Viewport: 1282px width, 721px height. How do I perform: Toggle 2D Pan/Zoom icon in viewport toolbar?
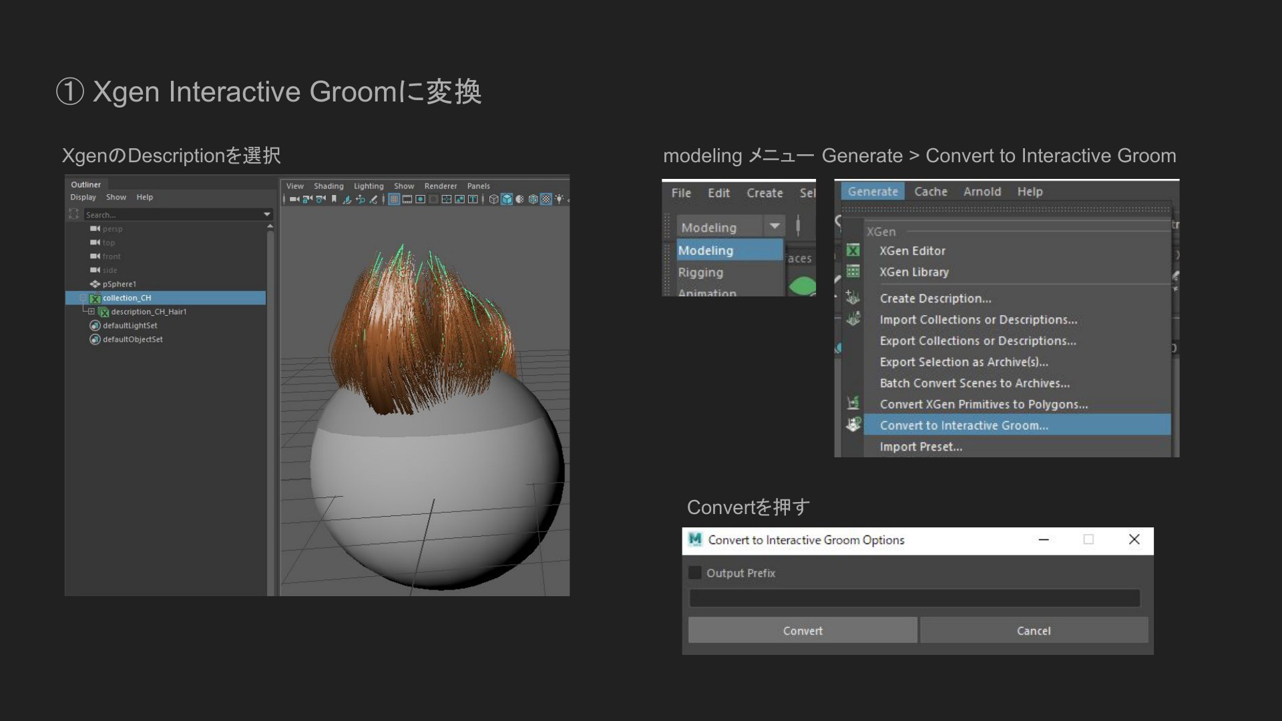pos(360,199)
